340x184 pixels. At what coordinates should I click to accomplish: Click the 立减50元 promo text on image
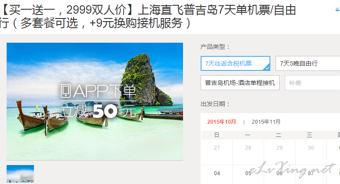coord(99,111)
